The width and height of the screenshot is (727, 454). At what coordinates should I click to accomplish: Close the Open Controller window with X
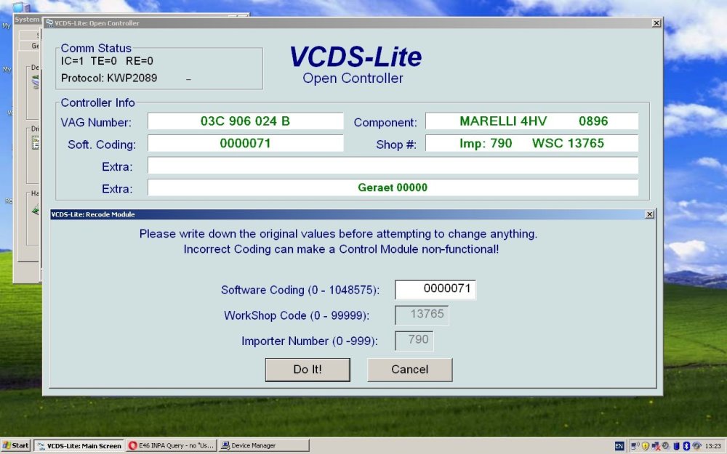(x=656, y=23)
